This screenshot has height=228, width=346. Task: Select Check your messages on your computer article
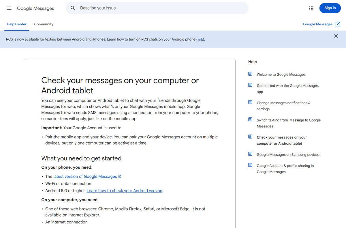click(282, 140)
